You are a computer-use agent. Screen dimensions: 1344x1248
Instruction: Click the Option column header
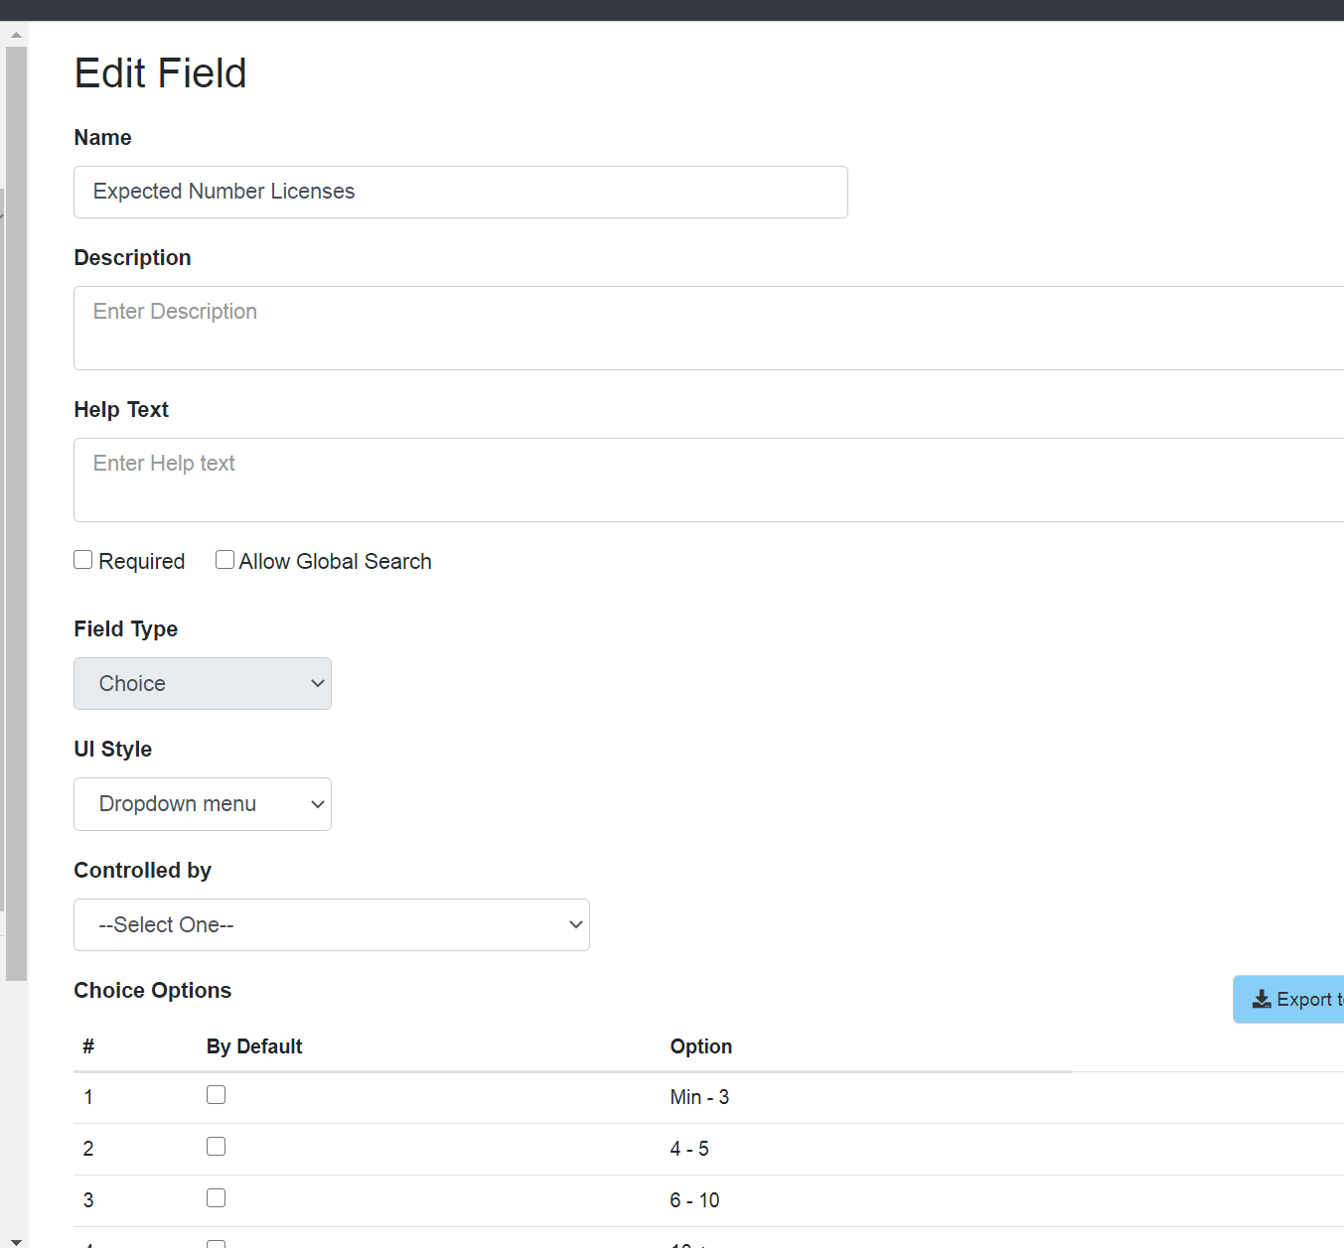coord(700,1046)
